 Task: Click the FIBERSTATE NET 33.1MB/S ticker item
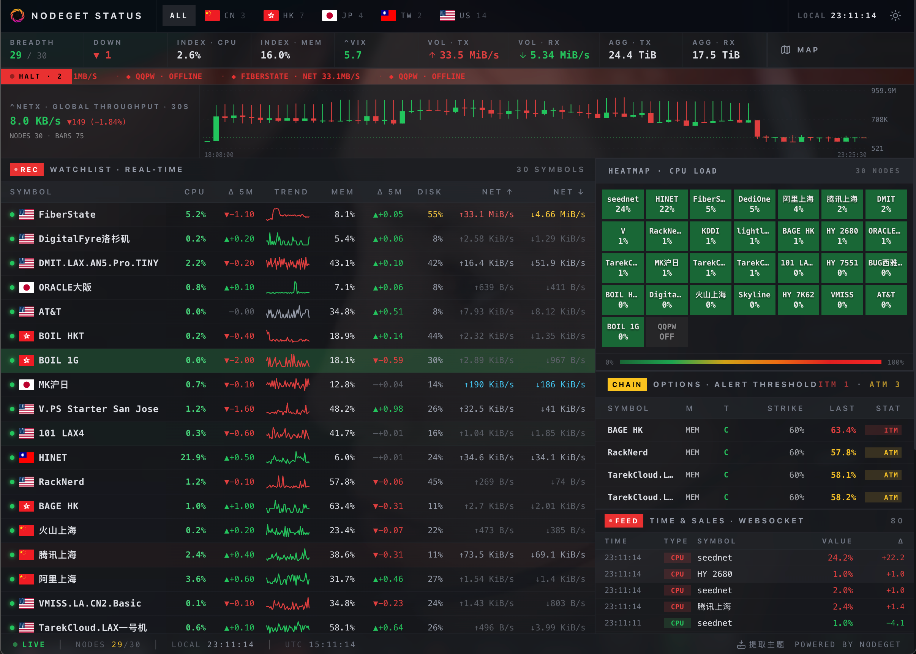(x=295, y=76)
